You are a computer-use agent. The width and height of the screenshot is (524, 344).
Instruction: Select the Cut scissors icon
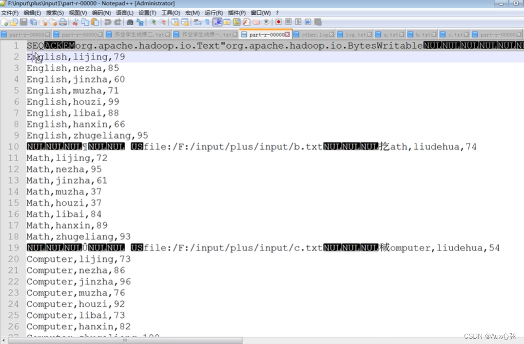tap(76, 21)
